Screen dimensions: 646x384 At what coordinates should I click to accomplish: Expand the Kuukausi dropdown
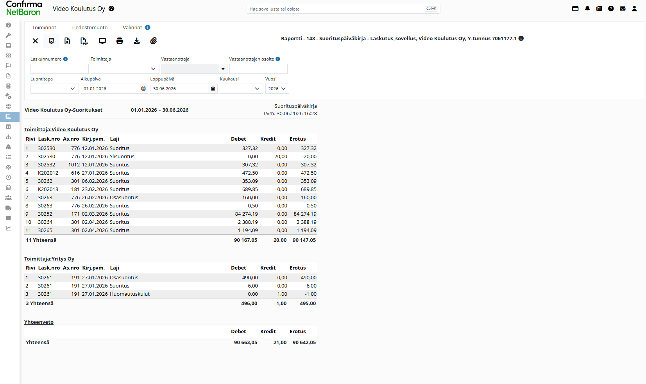click(241, 89)
